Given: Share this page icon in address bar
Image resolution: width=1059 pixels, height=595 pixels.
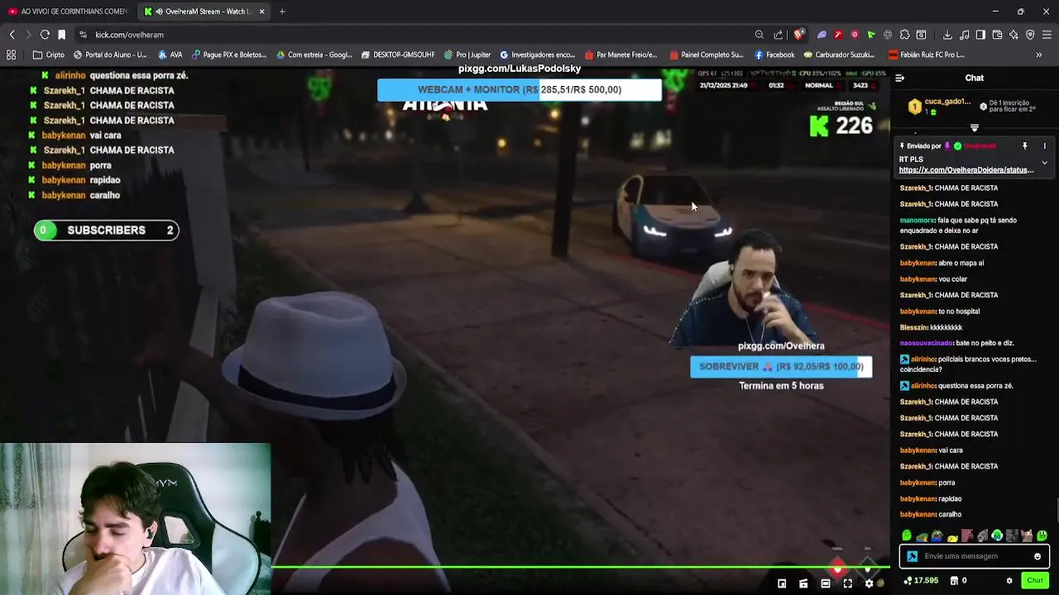Looking at the screenshot, I should [x=779, y=35].
